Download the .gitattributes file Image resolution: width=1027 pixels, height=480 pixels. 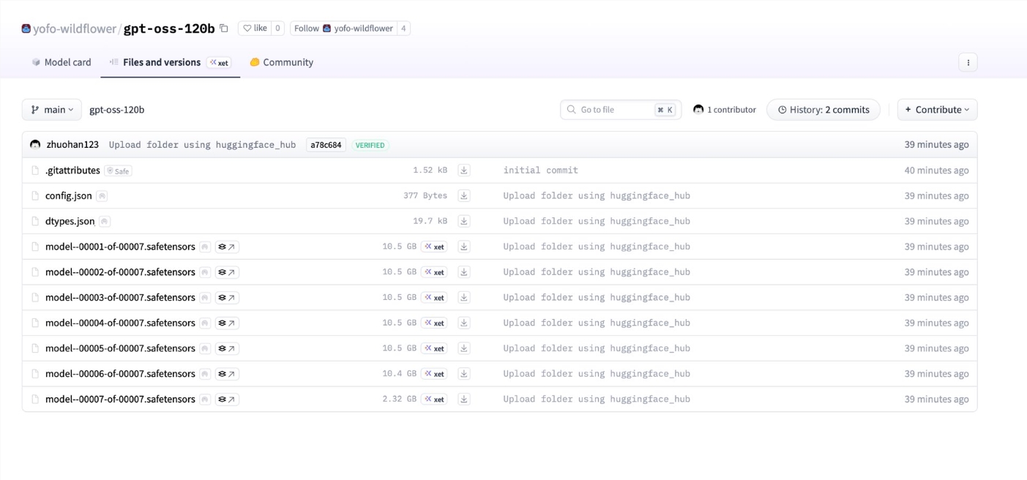coord(463,170)
